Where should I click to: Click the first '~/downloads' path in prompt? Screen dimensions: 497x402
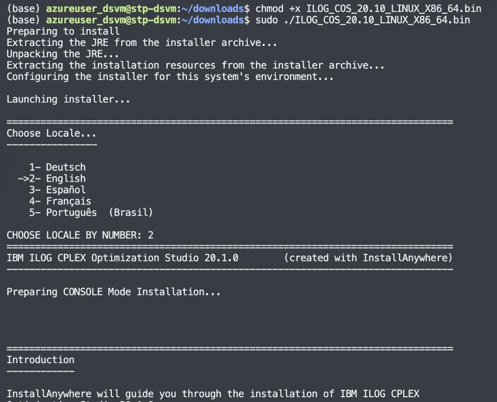(213, 8)
